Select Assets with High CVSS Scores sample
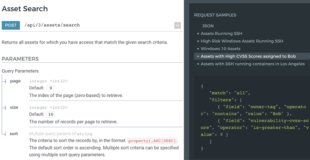 [248, 56]
